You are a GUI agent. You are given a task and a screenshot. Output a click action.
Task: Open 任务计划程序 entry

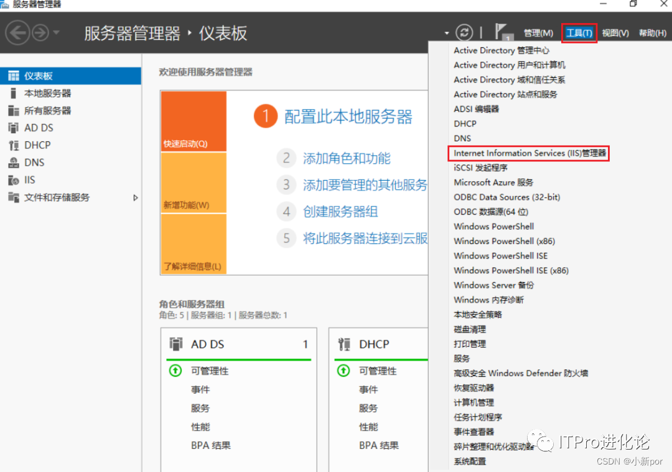point(478,417)
